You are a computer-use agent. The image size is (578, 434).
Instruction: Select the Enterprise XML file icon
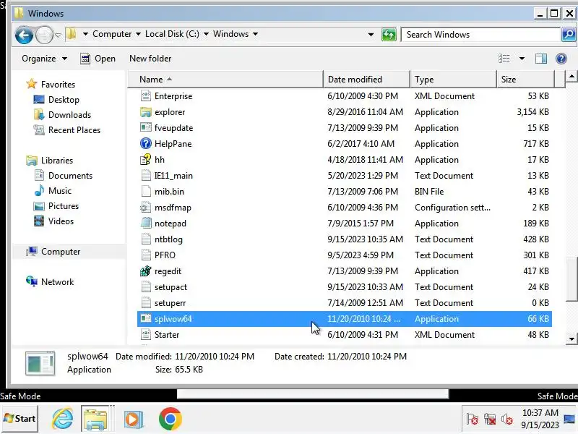click(x=146, y=96)
